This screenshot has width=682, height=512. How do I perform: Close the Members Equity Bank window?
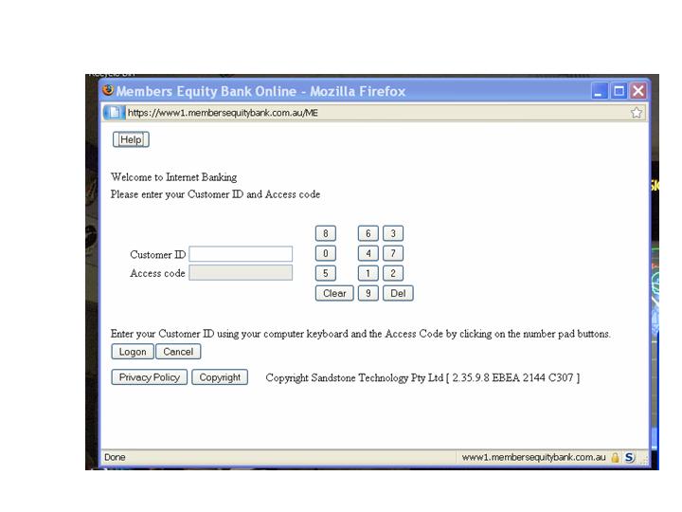638,91
